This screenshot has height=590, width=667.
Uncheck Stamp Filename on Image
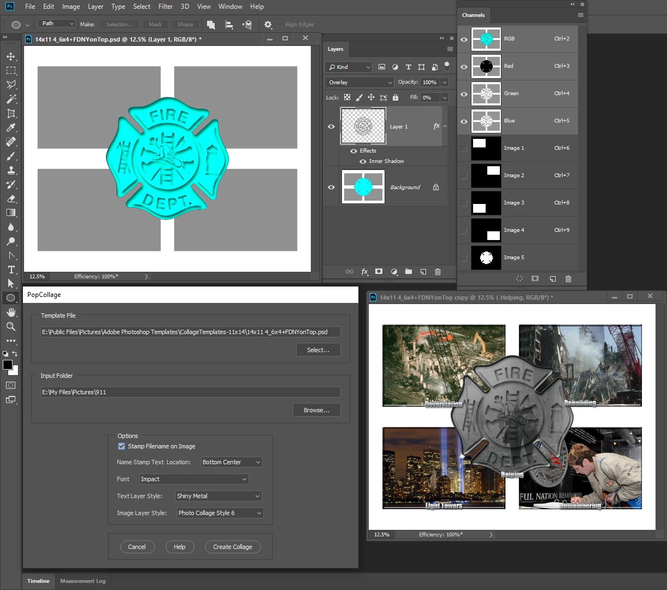tap(121, 446)
